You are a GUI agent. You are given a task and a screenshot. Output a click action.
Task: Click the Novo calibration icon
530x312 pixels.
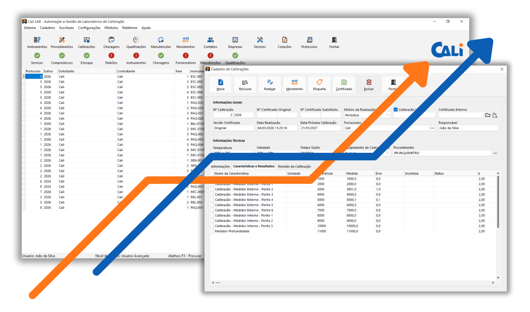click(x=220, y=83)
